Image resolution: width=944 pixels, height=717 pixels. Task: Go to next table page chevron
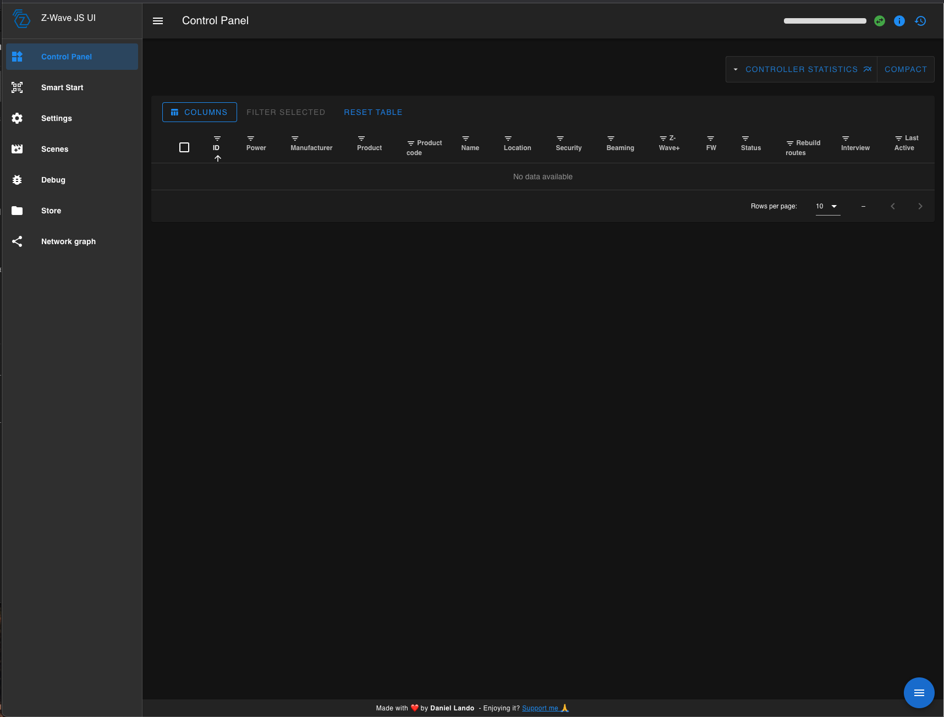point(920,206)
